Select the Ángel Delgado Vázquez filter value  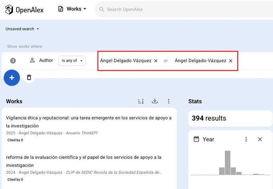click(x=126, y=60)
